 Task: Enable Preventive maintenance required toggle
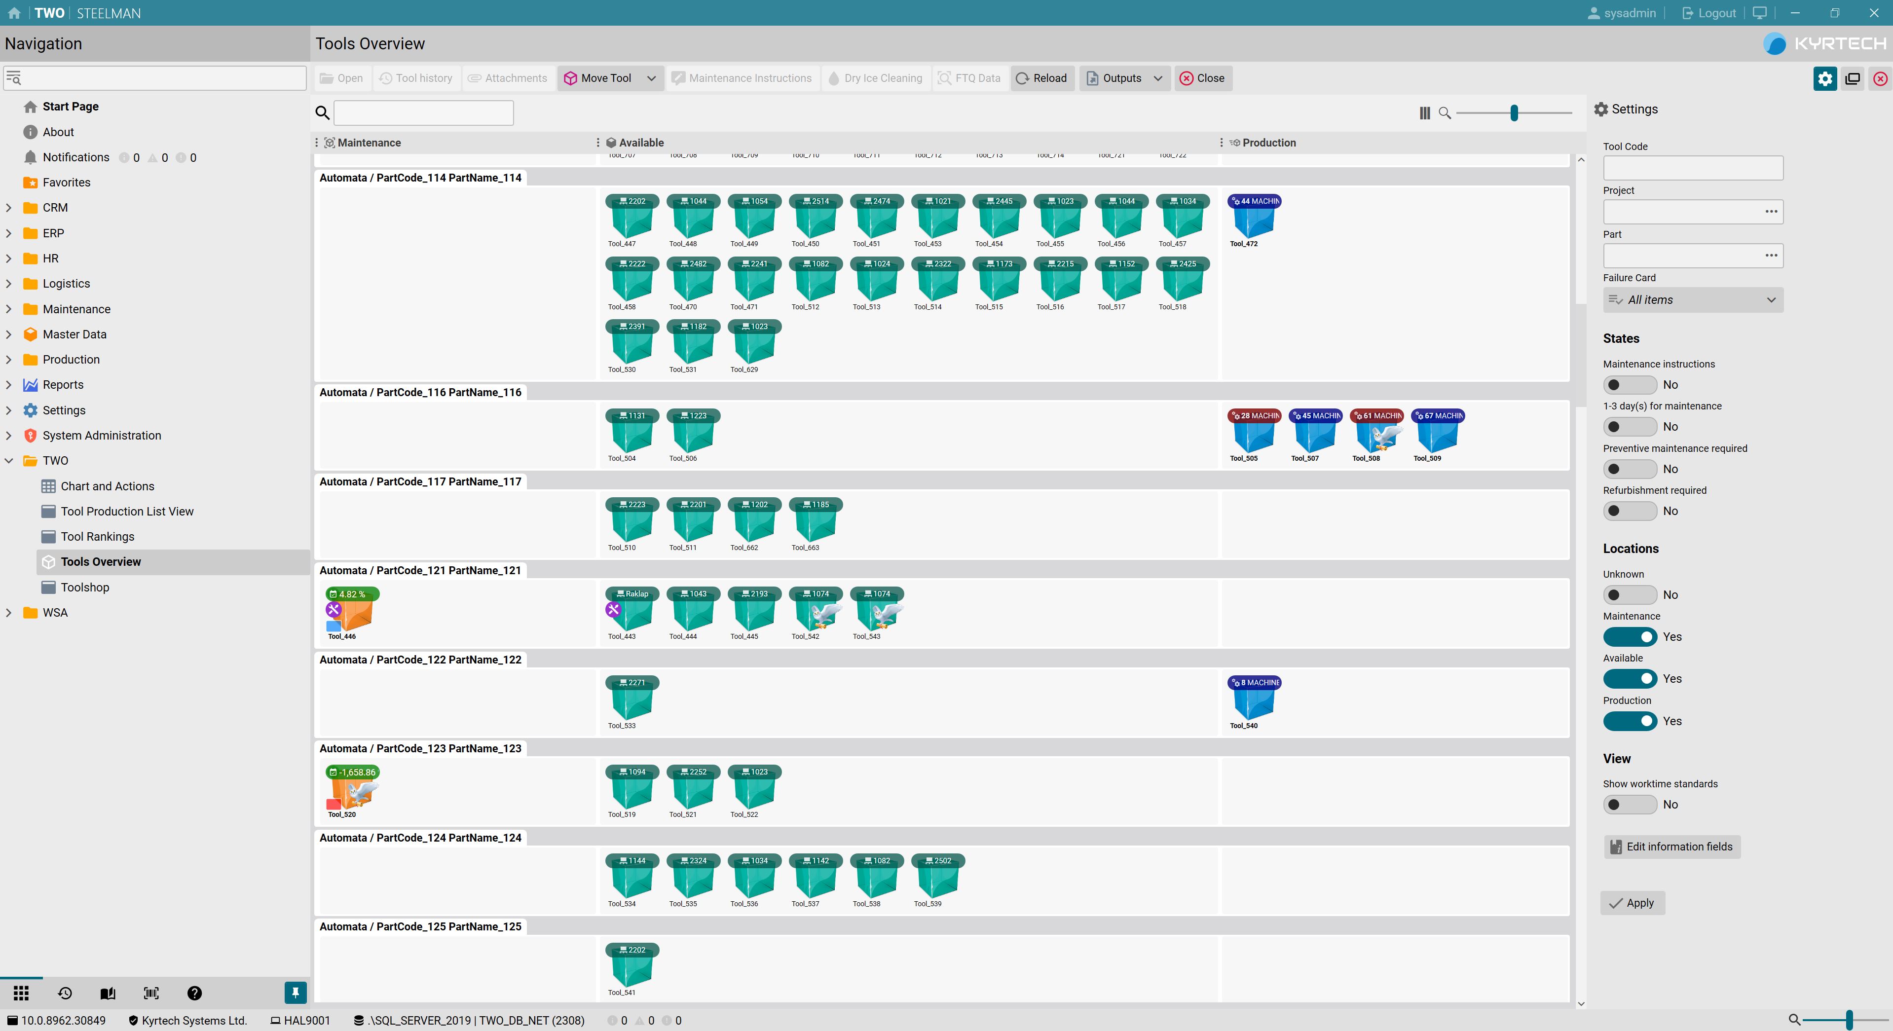pos(1629,469)
